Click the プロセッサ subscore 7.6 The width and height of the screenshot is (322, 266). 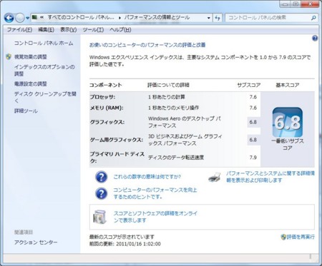click(253, 97)
